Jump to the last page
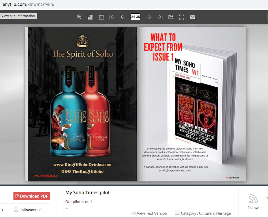Screen dimensions: 268x218 (160, 17)
